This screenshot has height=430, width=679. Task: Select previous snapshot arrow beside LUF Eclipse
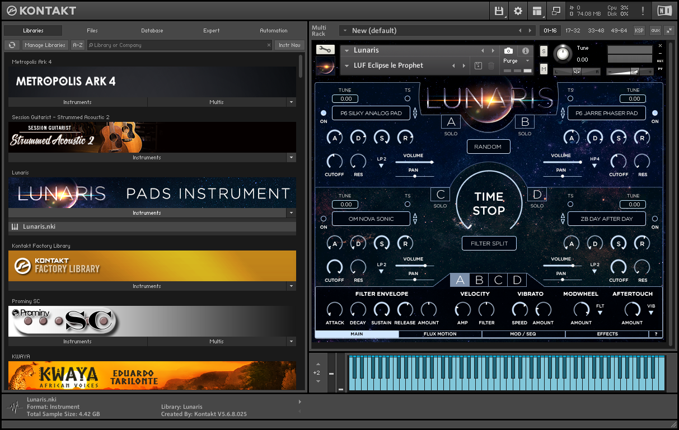[x=454, y=65]
